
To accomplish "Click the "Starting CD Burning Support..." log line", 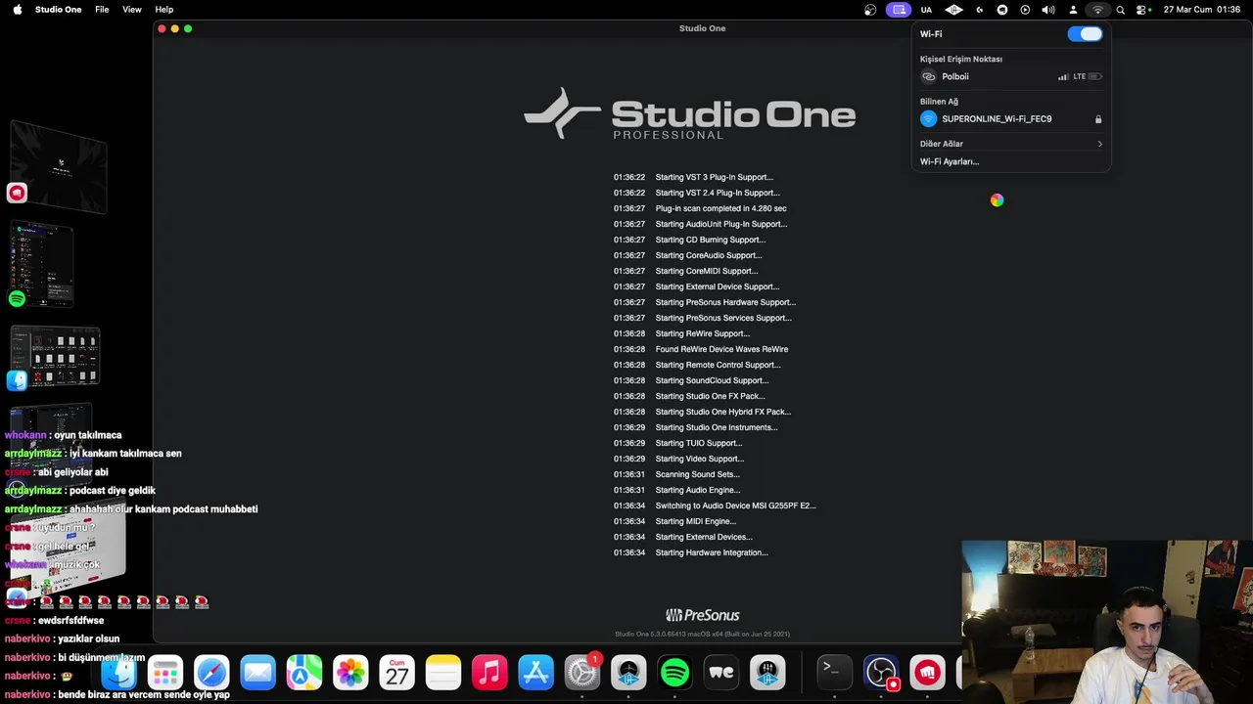I will 711,240.
